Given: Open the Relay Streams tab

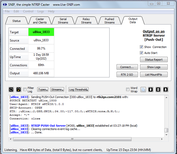Looking at the screenshot, I should coord(86,21).
